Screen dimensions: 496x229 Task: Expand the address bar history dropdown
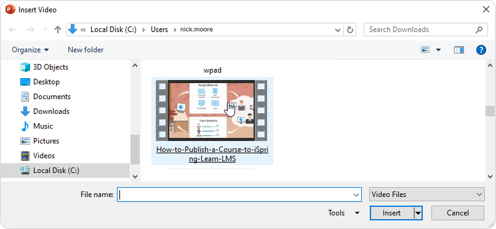click(x=337, y=30)
